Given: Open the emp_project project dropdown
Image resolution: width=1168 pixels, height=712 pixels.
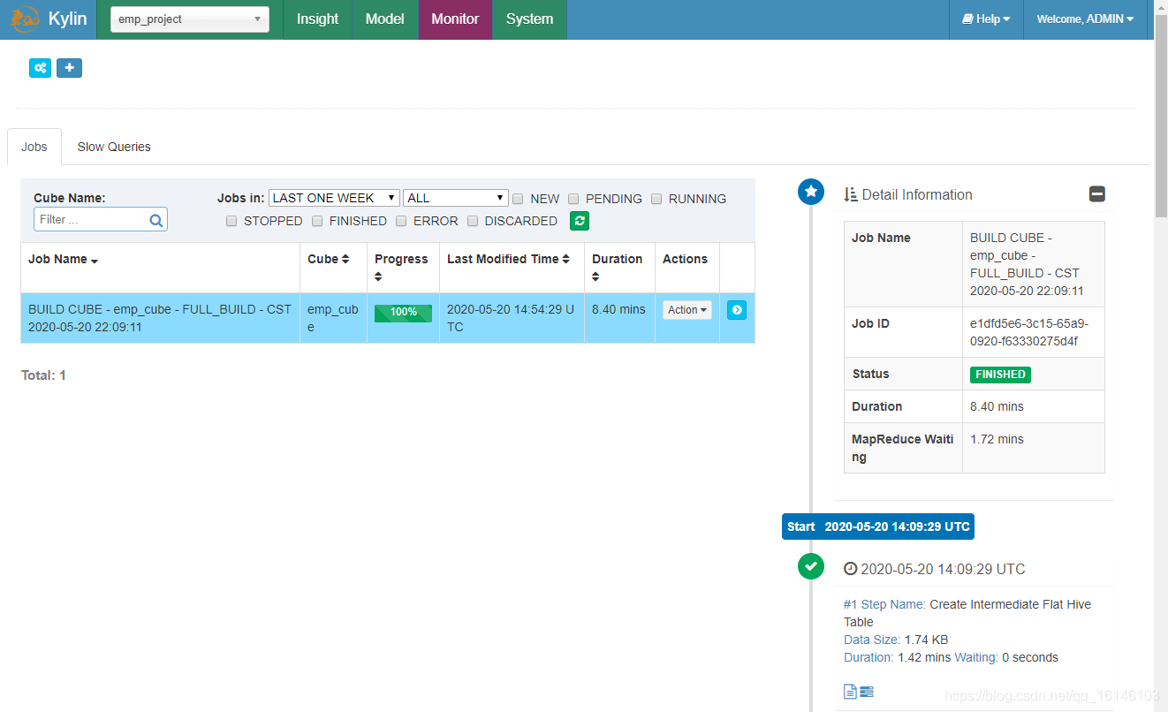Looking at the screenshot, I should point(190,19).
